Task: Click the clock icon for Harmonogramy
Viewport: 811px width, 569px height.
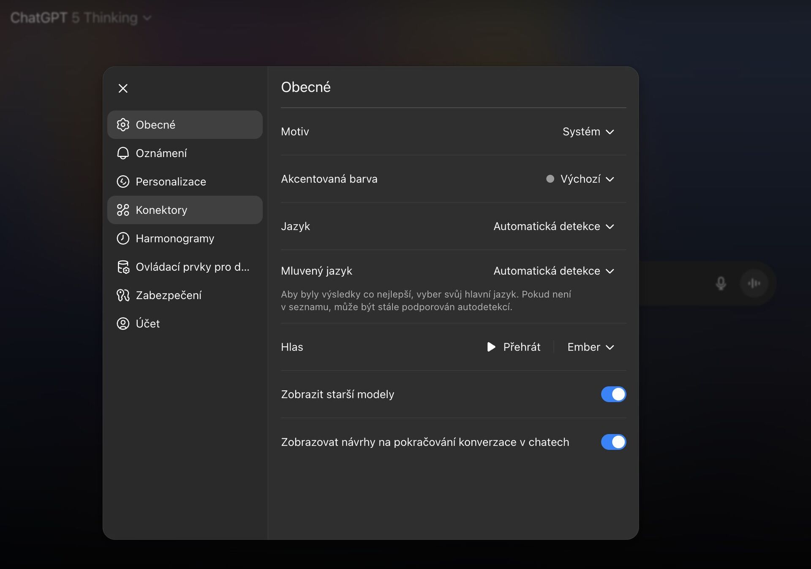Action: [x=123, y=238]
